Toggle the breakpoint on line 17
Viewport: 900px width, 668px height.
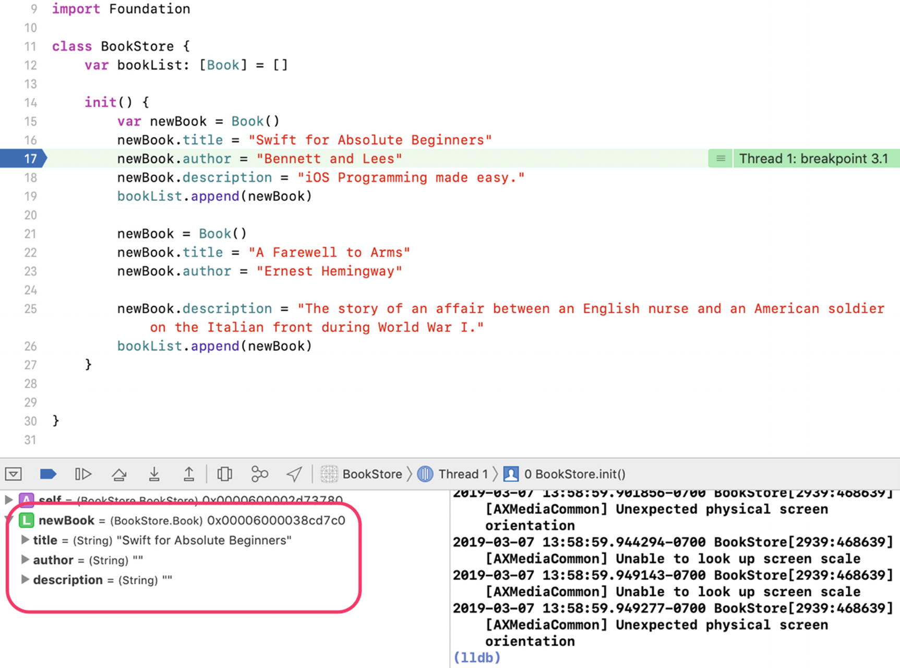pyautogui.click(x=24, y=159)
